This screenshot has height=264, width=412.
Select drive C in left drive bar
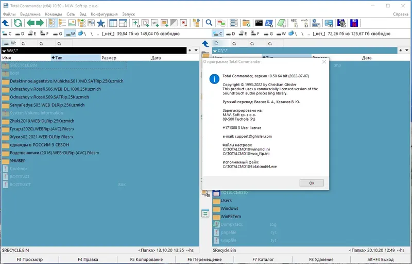(x=7, y=34)
